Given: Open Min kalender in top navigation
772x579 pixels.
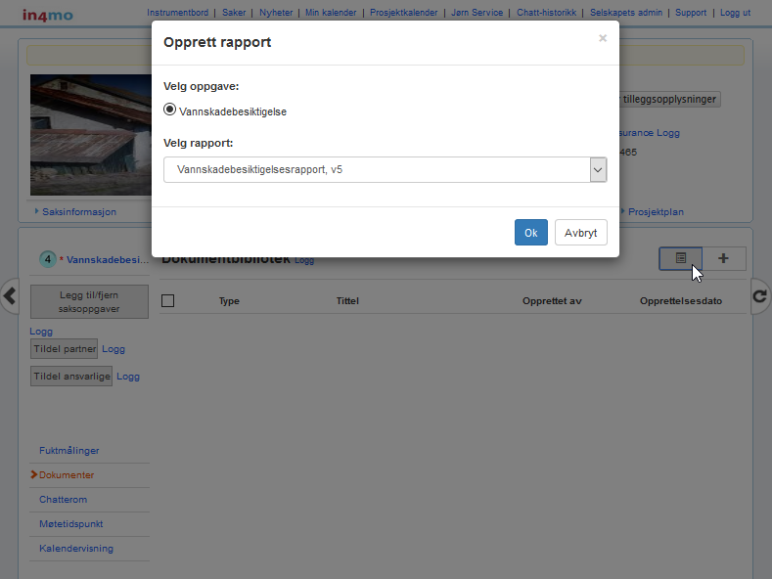Looking at the screenshot, I should click(330, 13).
